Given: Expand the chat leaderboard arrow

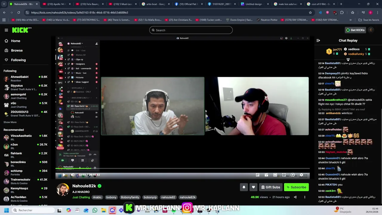Looking at the screenshot, I should tap(348, 60).
